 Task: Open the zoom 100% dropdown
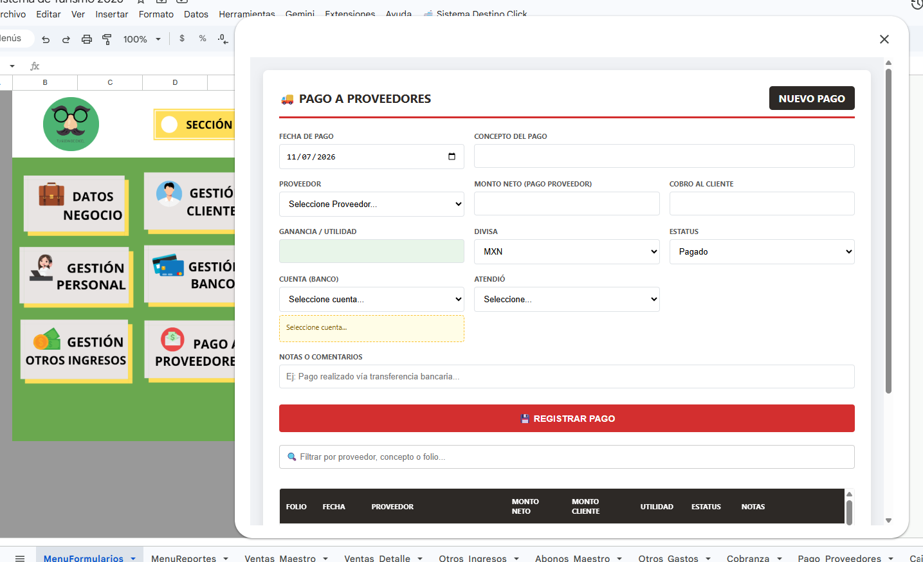point(142,39)
